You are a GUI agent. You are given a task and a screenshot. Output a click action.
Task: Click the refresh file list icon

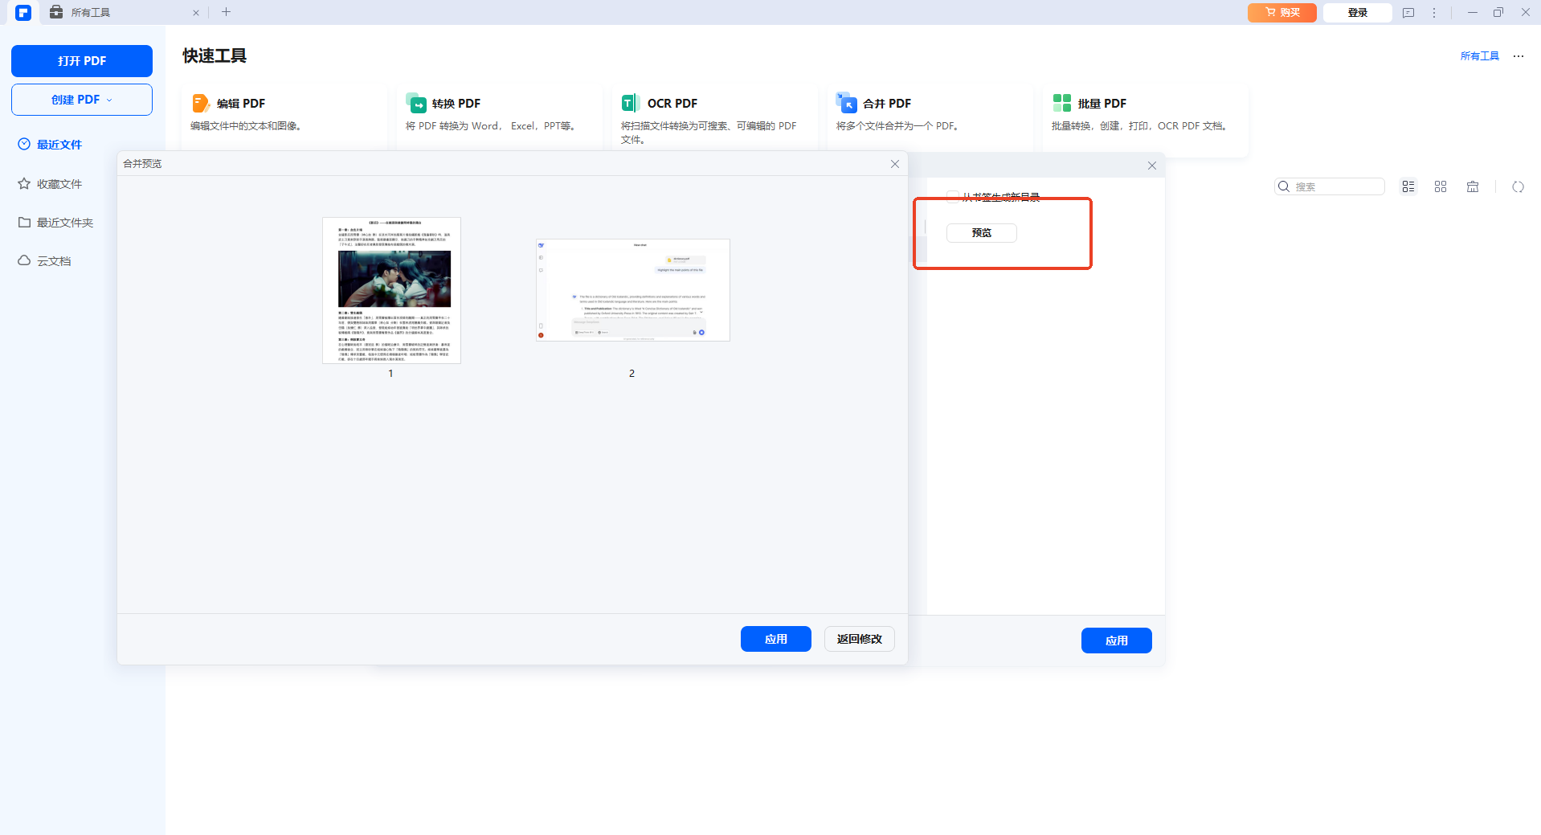(x=1517, y=186)
